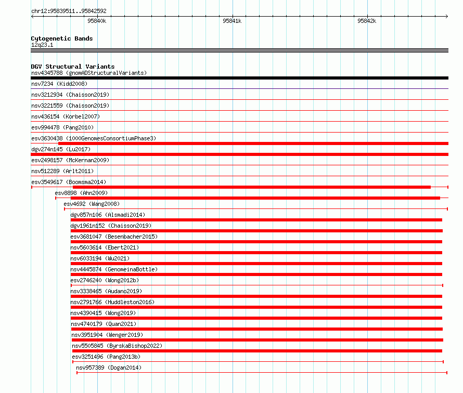This screenshot has width=463, height=393.
Task: Click the 95840k ruler tick label
Action: click(97, 21)
